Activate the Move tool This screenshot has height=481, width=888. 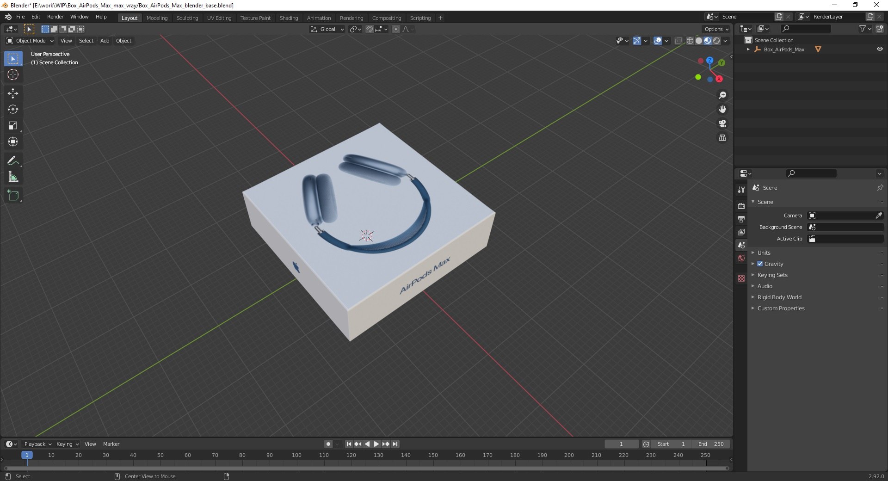13,93
